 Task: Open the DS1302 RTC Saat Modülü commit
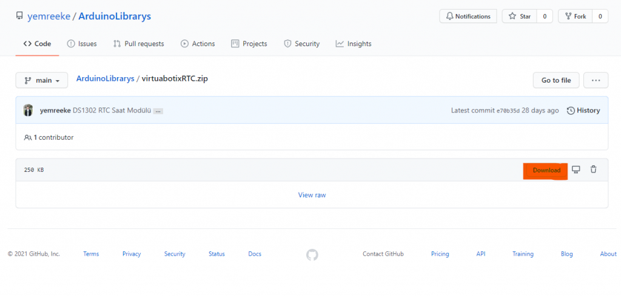(112, 111)
